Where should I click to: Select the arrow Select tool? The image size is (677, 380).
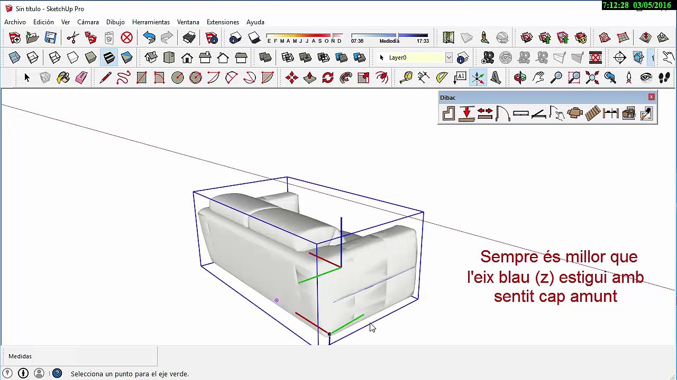(x=27, y=78)
